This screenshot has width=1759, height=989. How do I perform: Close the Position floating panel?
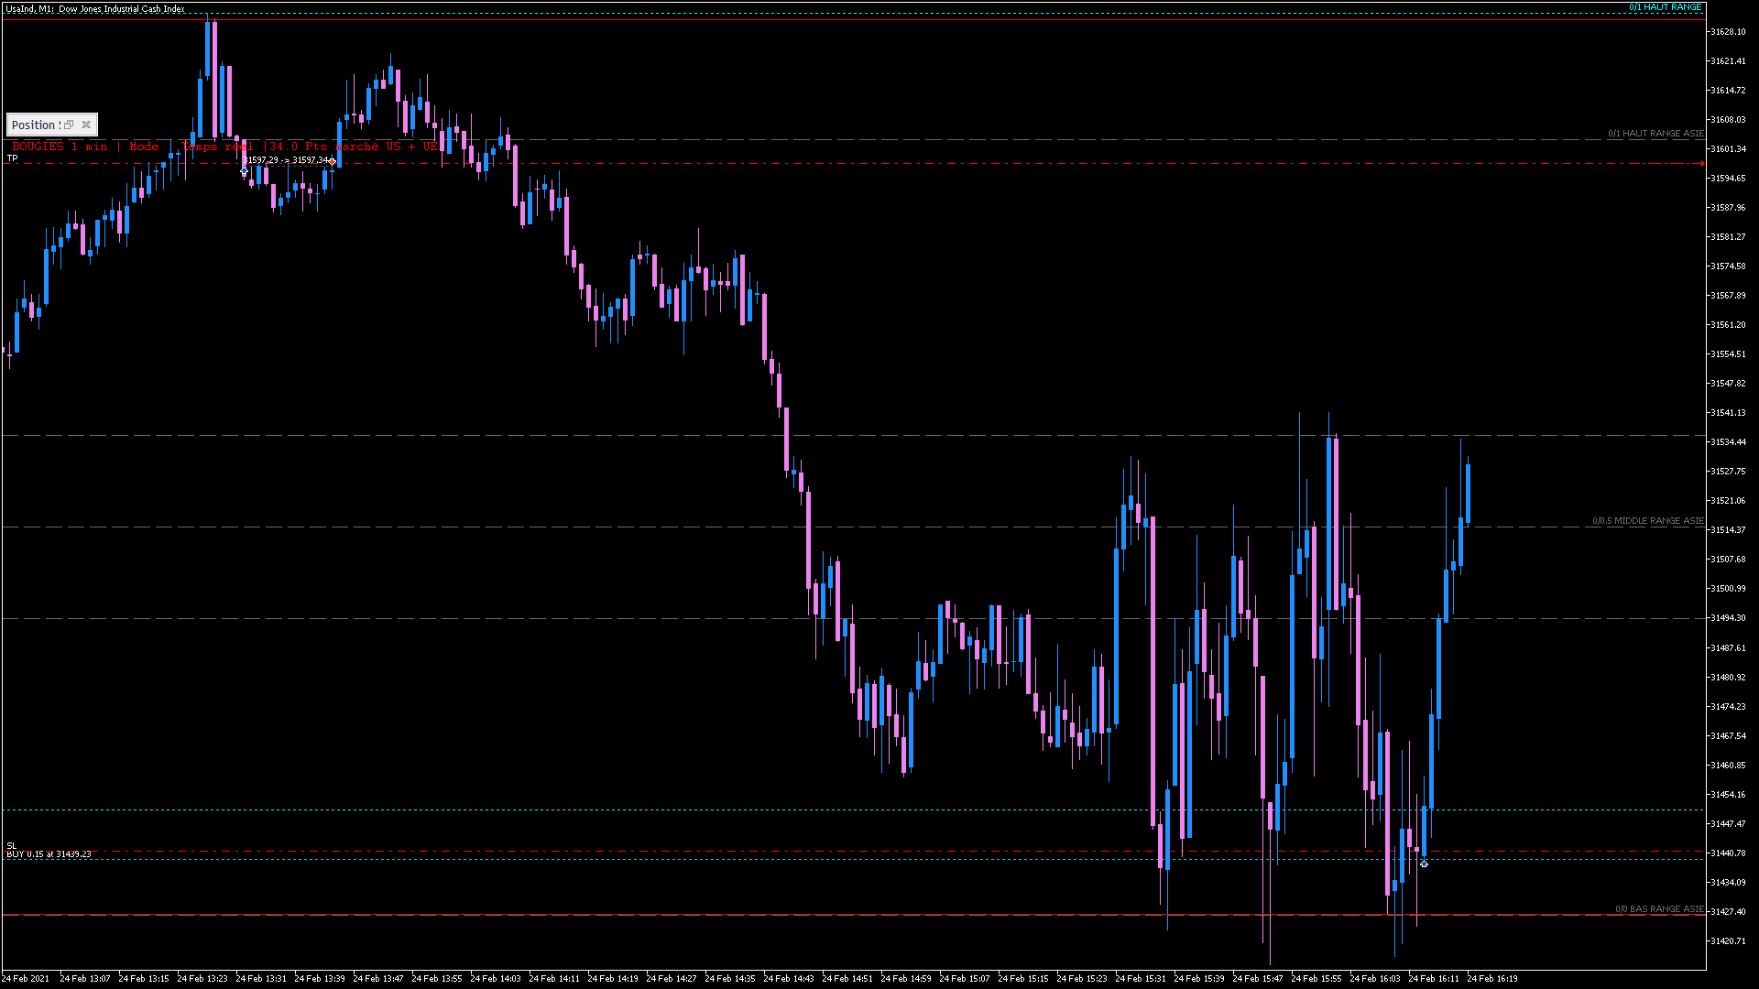(86, 125)
